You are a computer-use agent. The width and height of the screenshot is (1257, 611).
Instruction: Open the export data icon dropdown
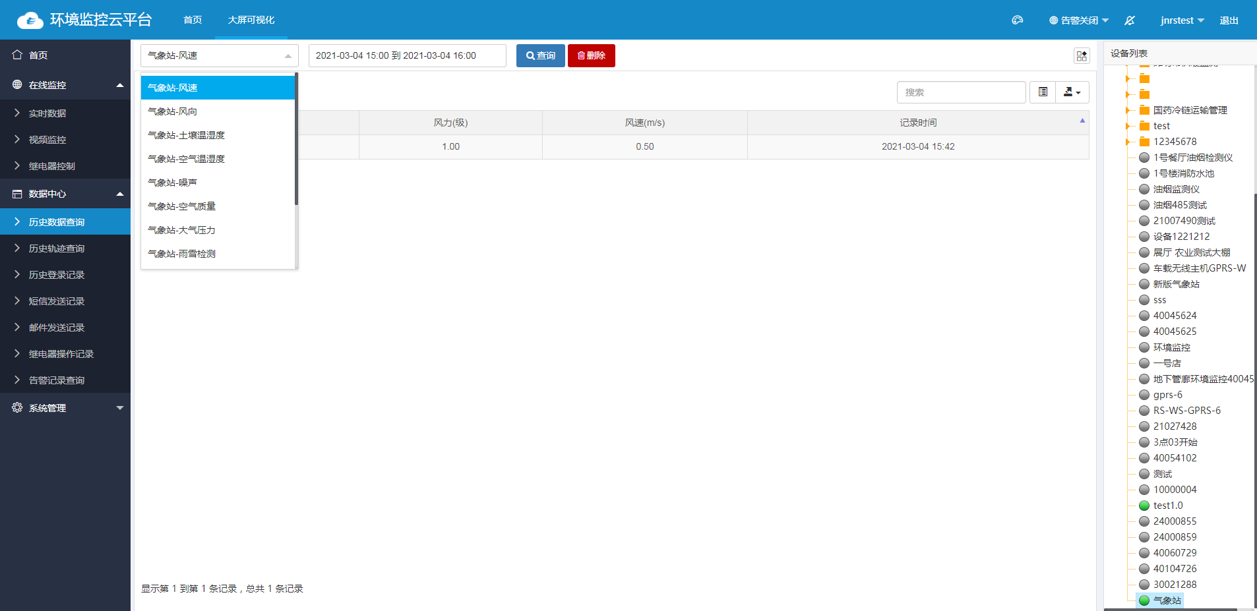(1072, 92)
